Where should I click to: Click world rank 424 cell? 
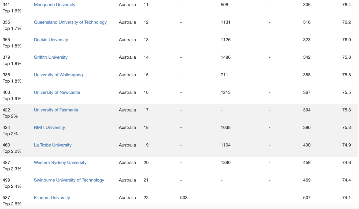tap(6, 127)
